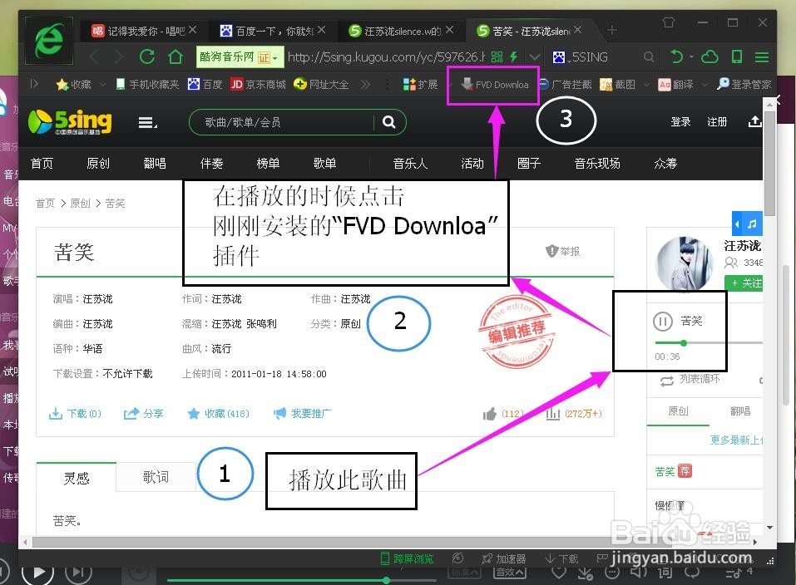Click the 我要推广 promote button

tap(302, 414)
